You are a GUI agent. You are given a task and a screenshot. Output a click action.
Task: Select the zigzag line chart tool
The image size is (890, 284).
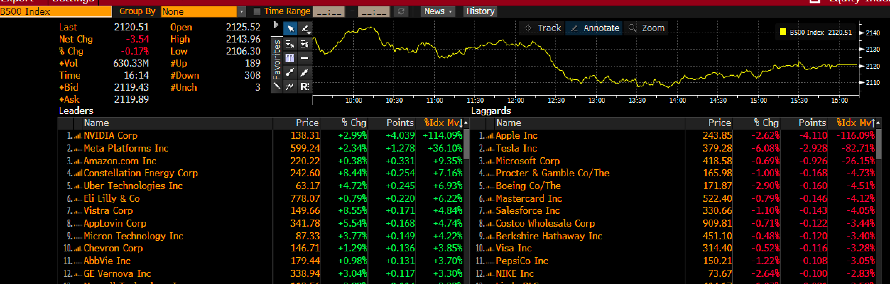tap(290, 86)
